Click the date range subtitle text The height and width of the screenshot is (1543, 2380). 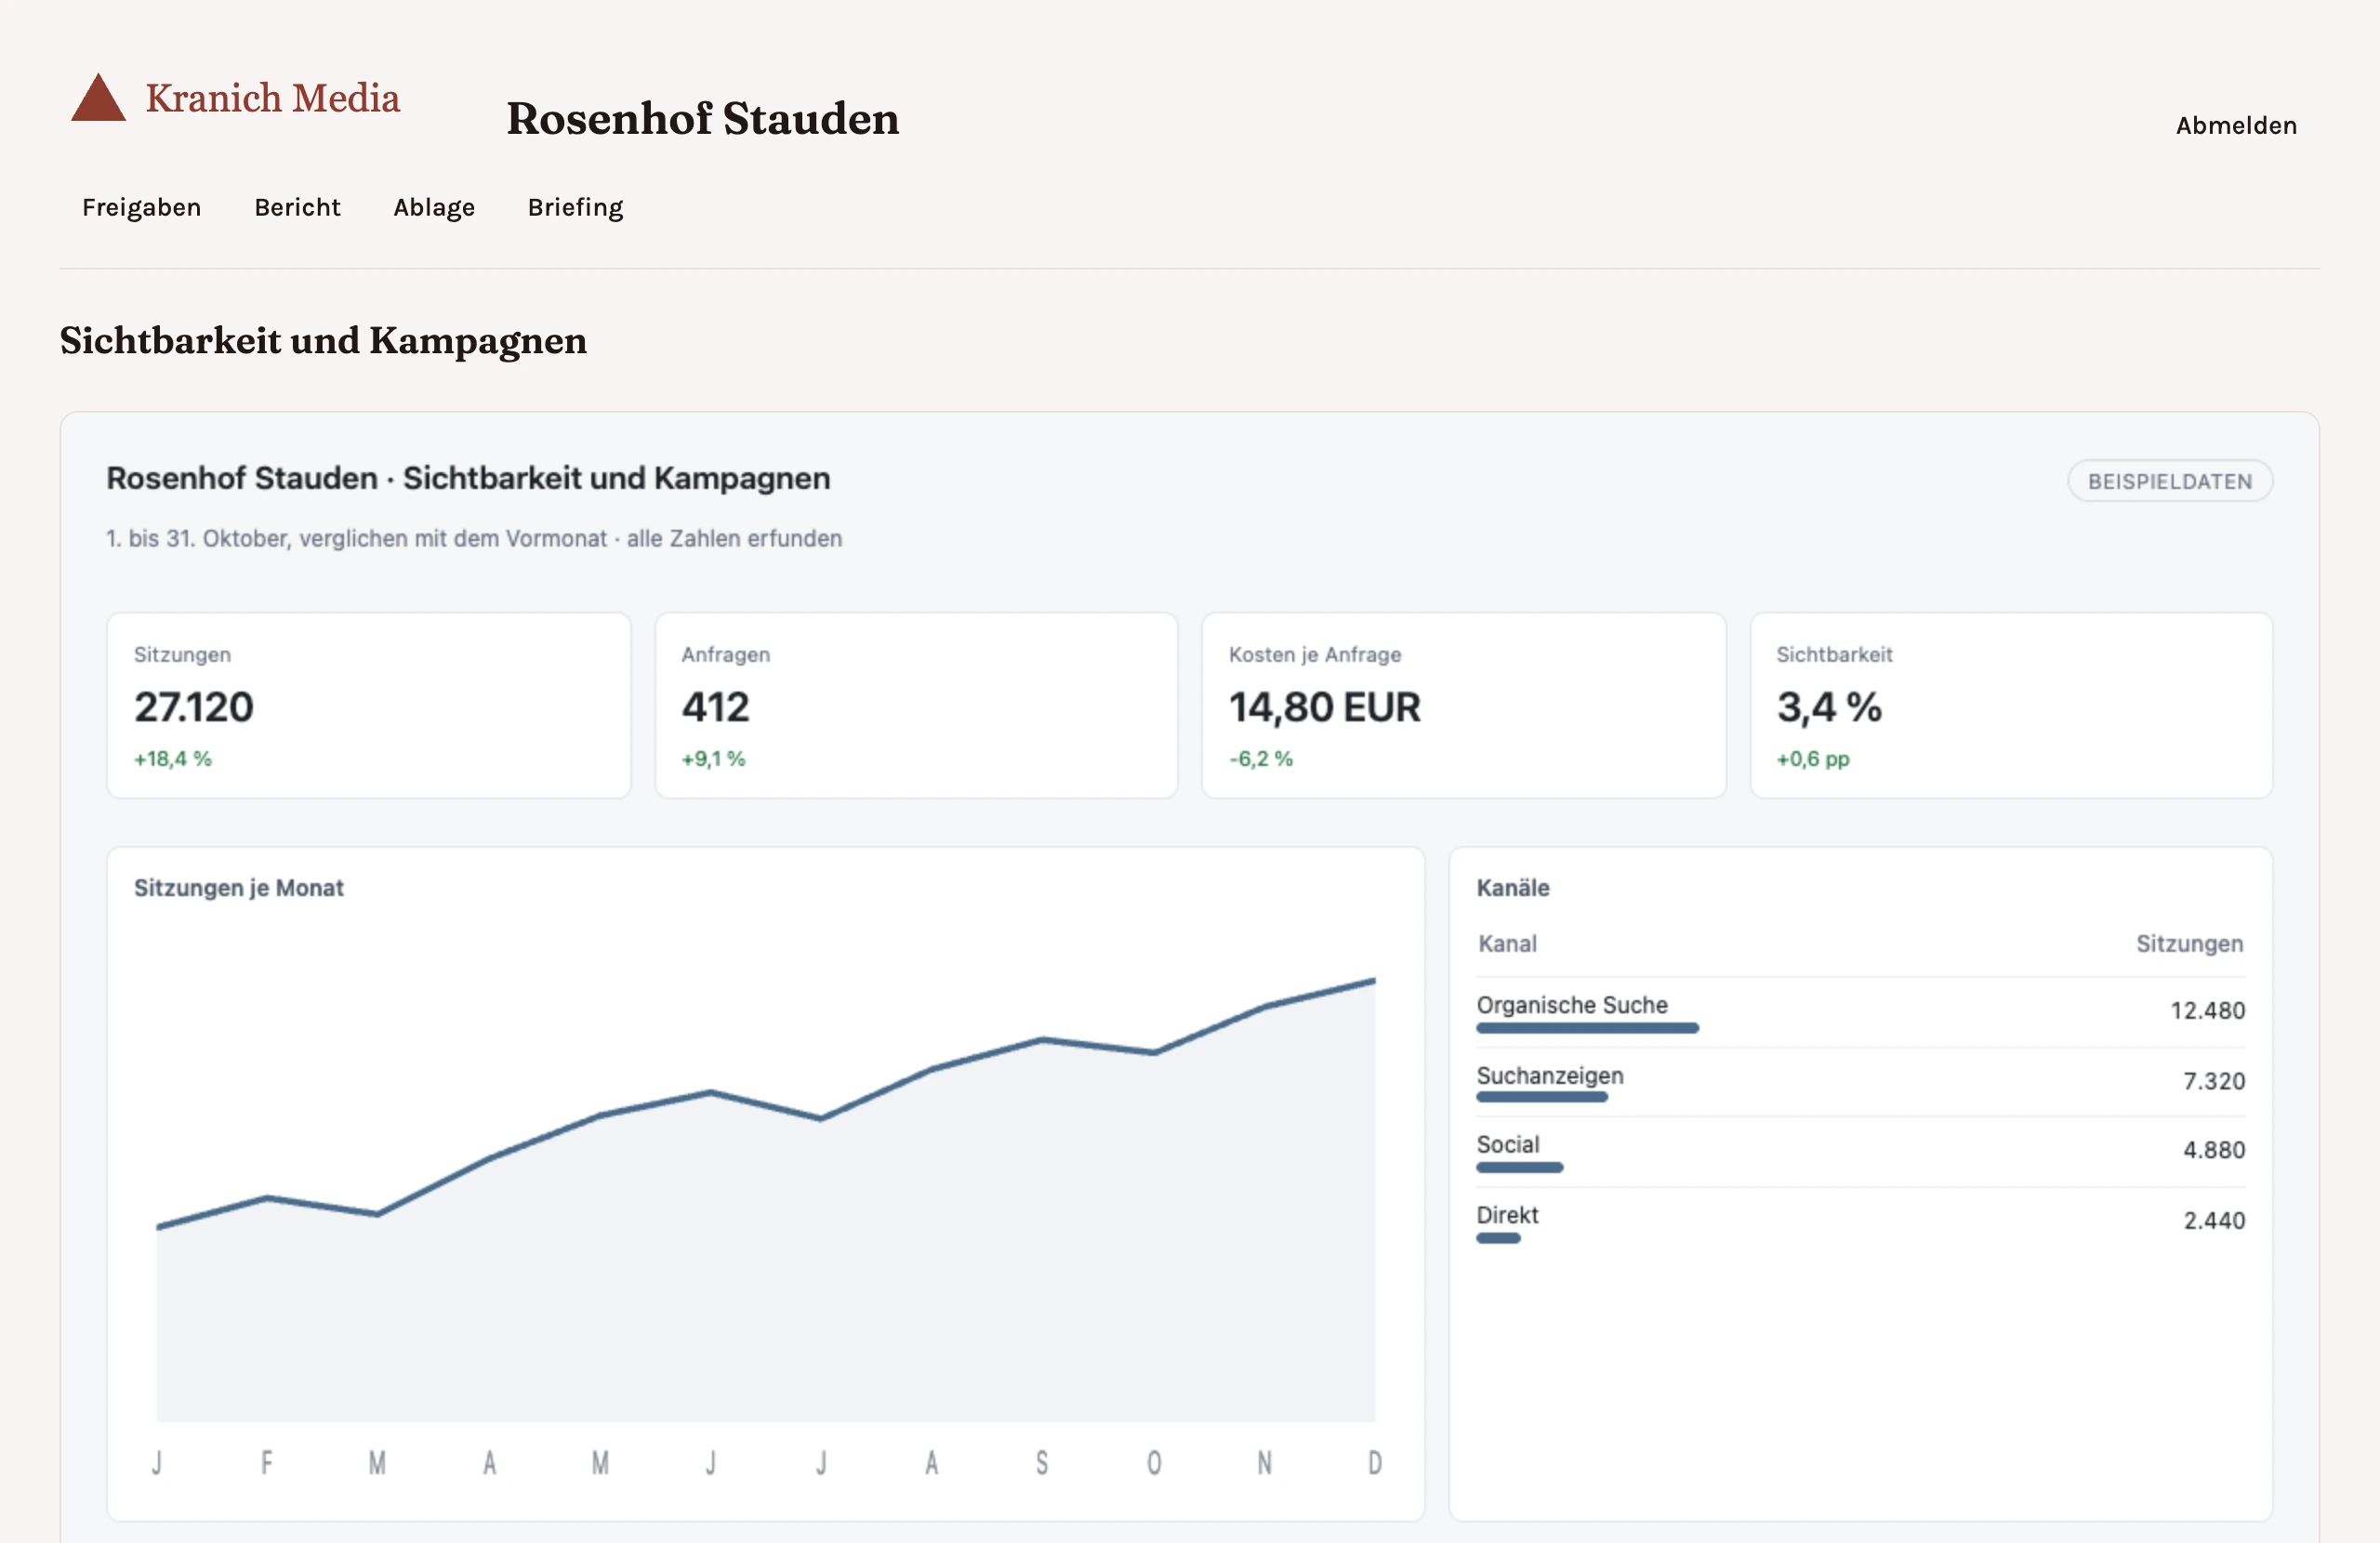(474, 538)
